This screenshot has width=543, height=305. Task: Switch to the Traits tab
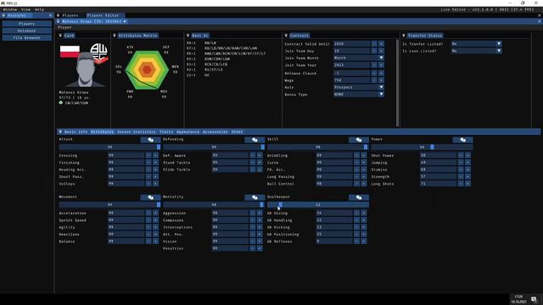click(166, 132)
